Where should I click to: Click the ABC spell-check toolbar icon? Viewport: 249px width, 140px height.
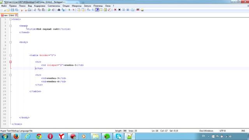(138, 10)
